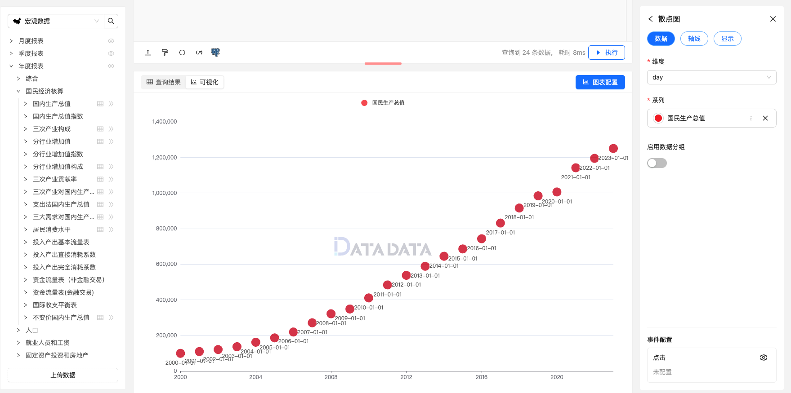Open the gear settings for the 点击 event
Screen dimensions: 791x393
pos(764,358)
